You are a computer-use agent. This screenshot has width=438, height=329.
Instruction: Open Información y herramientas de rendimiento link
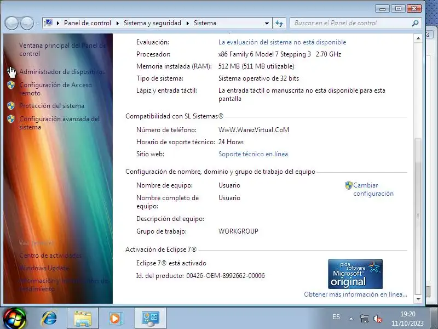64,285
